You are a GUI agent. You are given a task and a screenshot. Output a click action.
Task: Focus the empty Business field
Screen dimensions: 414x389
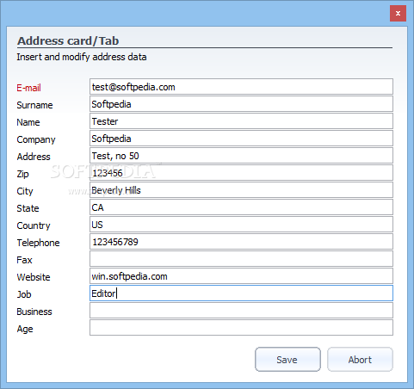pos(241,311)
